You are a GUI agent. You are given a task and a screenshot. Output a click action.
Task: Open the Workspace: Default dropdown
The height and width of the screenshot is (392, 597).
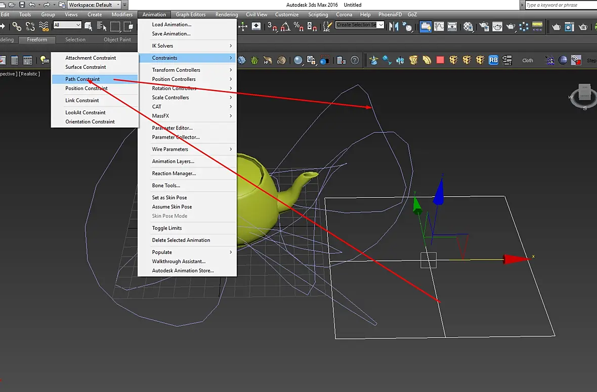coord(94,5)
